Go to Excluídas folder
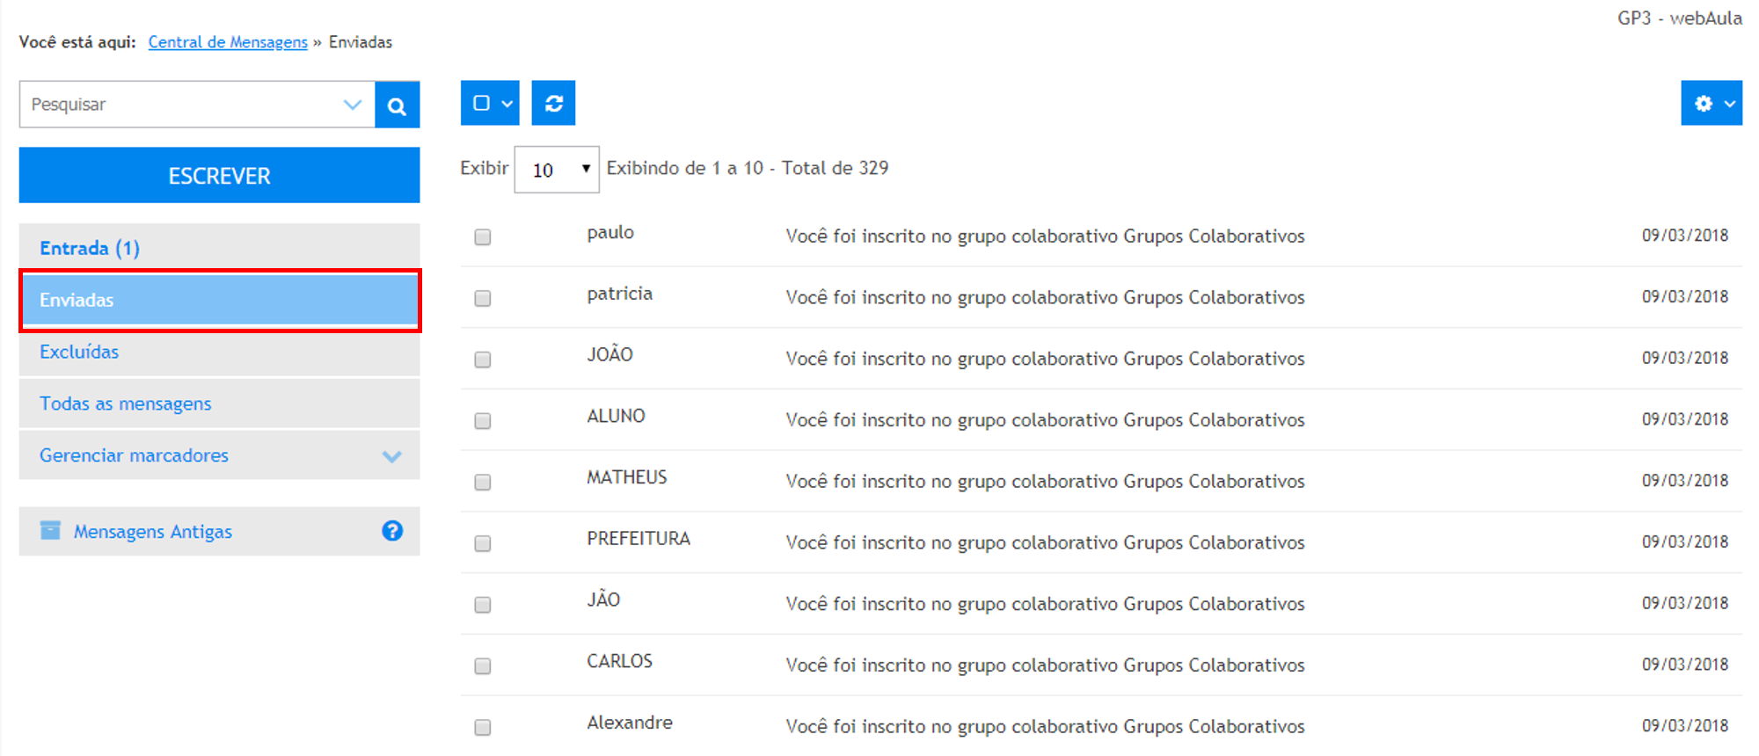Viewport: 1759px width, 756px height. click(79, 352)
